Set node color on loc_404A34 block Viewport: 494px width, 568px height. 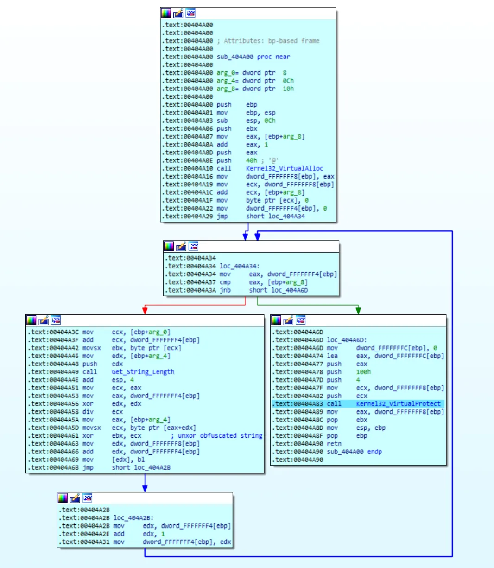tap(169, 246)
